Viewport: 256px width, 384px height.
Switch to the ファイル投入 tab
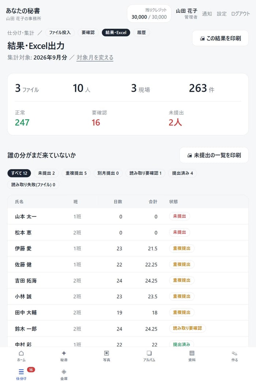(60, 33)
